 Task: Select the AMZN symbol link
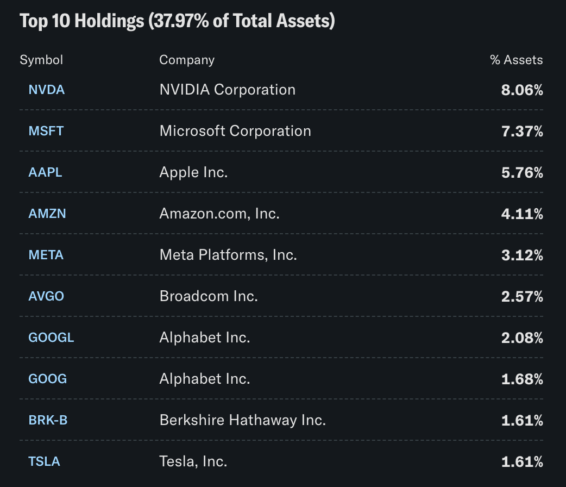point(47,214)
